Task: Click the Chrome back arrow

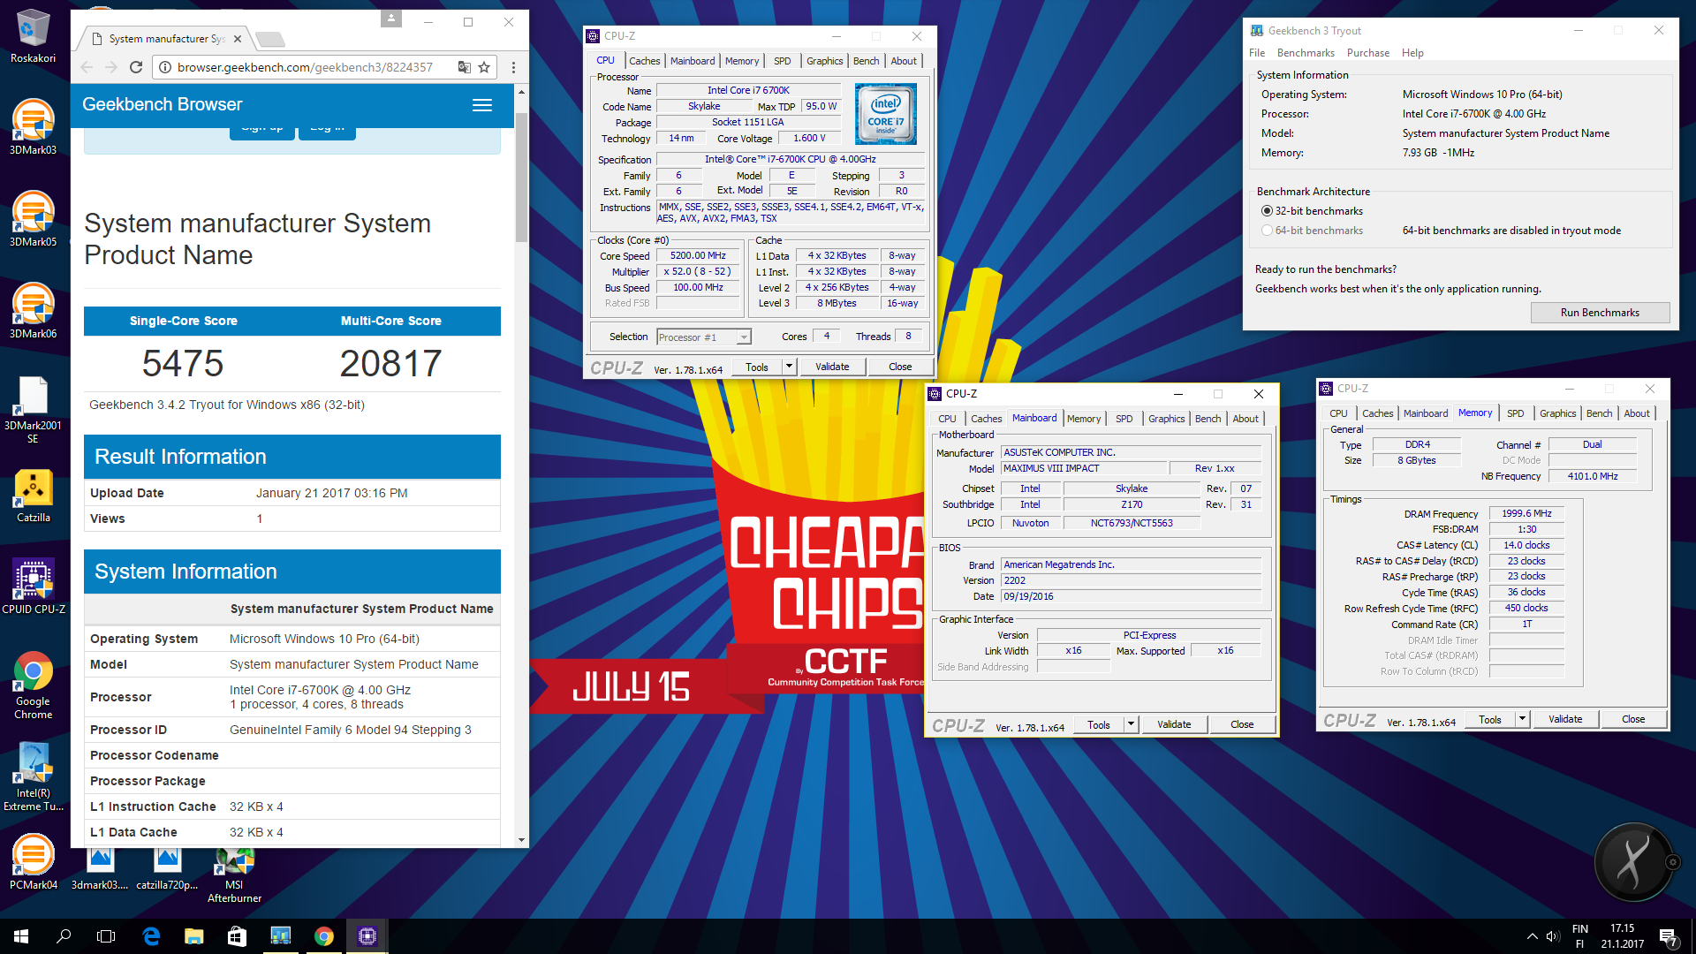Action: 87,67
